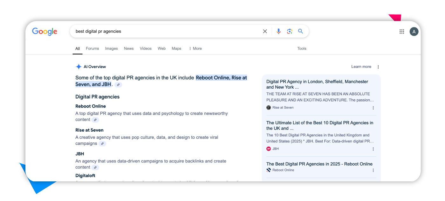Click the JBH heading in overview
The image size is (445, 201).
80,154
